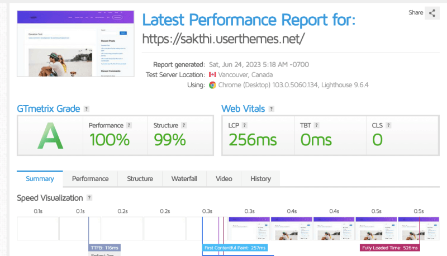Go to the Video tab

(x=224, y=179)
